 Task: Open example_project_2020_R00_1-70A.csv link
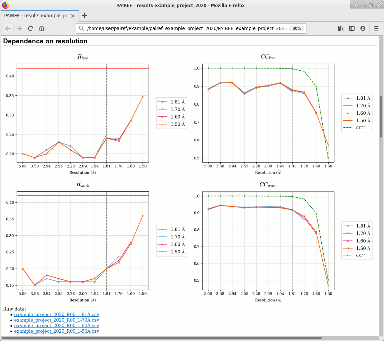(56, 320)
